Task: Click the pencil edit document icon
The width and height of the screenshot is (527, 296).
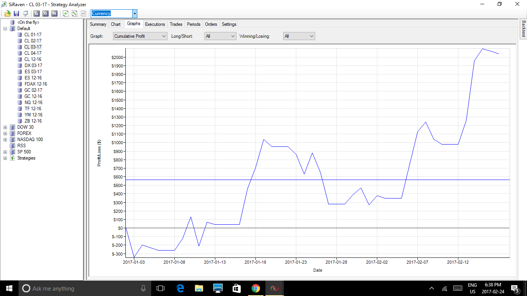Action: coord(74,13)
